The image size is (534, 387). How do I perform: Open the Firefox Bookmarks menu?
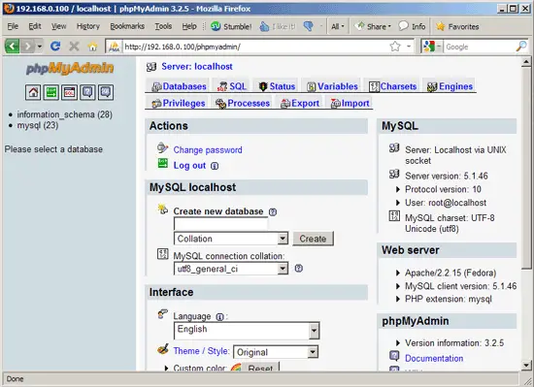coord(127,26)
